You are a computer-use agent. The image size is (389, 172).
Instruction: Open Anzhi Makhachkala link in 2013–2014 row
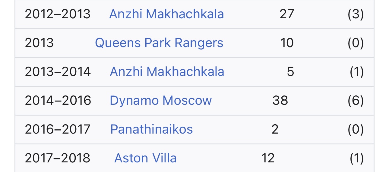[x=167, y=72]
